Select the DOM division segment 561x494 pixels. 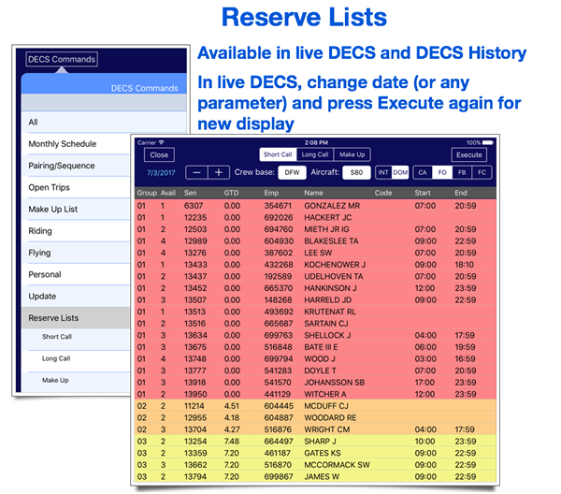[x=400, y=172]
